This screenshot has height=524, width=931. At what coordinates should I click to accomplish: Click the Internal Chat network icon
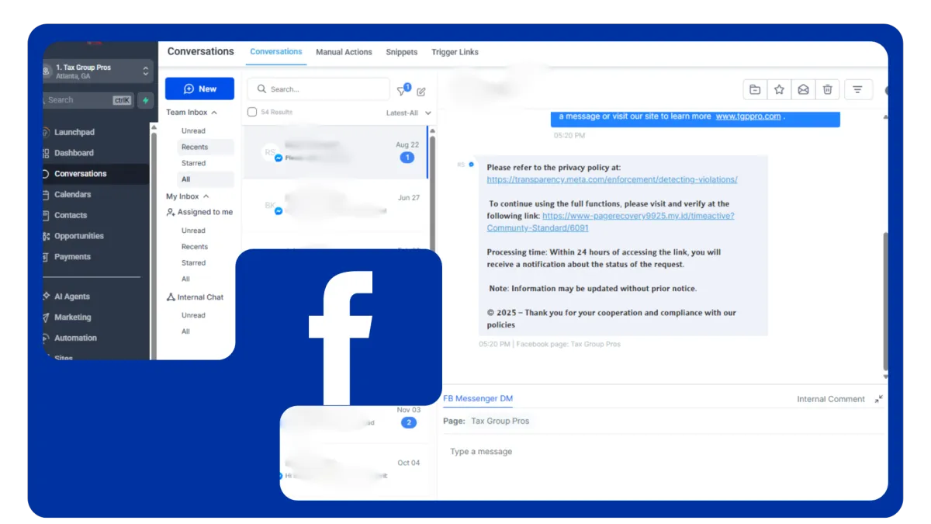point(171,297)
